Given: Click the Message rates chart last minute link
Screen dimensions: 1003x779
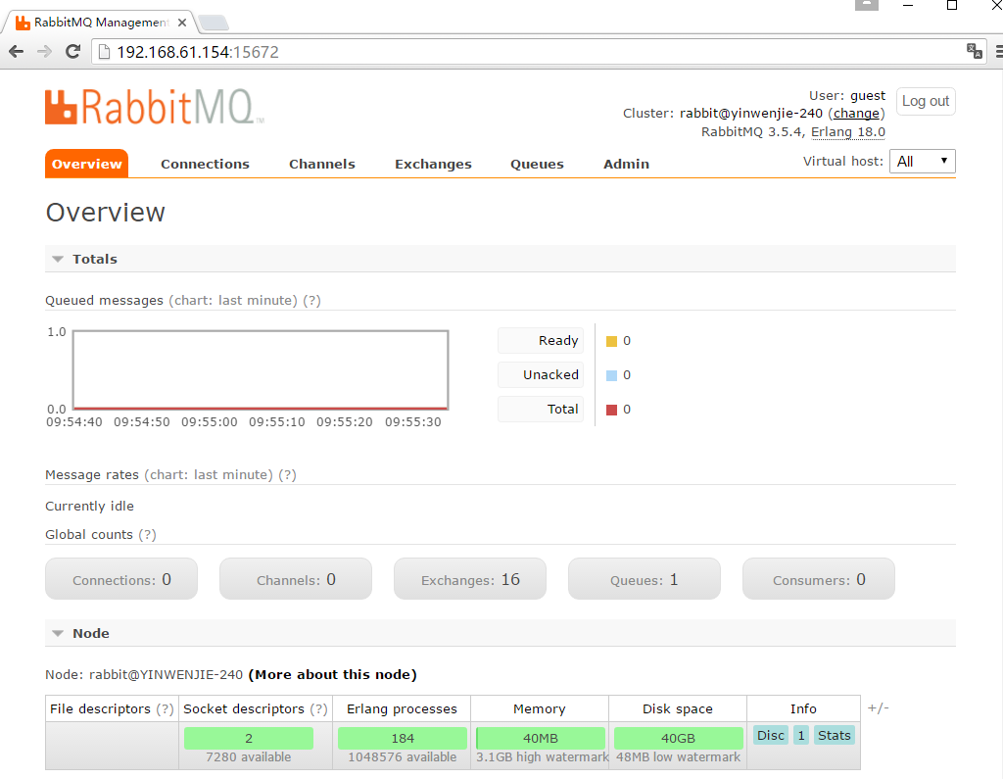Looking at the screenshot, I should click(209, 475).
